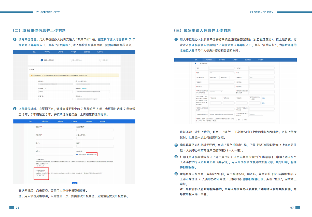The image size is (312, 217).
Task: Click 附件上传 button under 7年缩短至3年
Action: pyautogui.click(x=40, y=176)
